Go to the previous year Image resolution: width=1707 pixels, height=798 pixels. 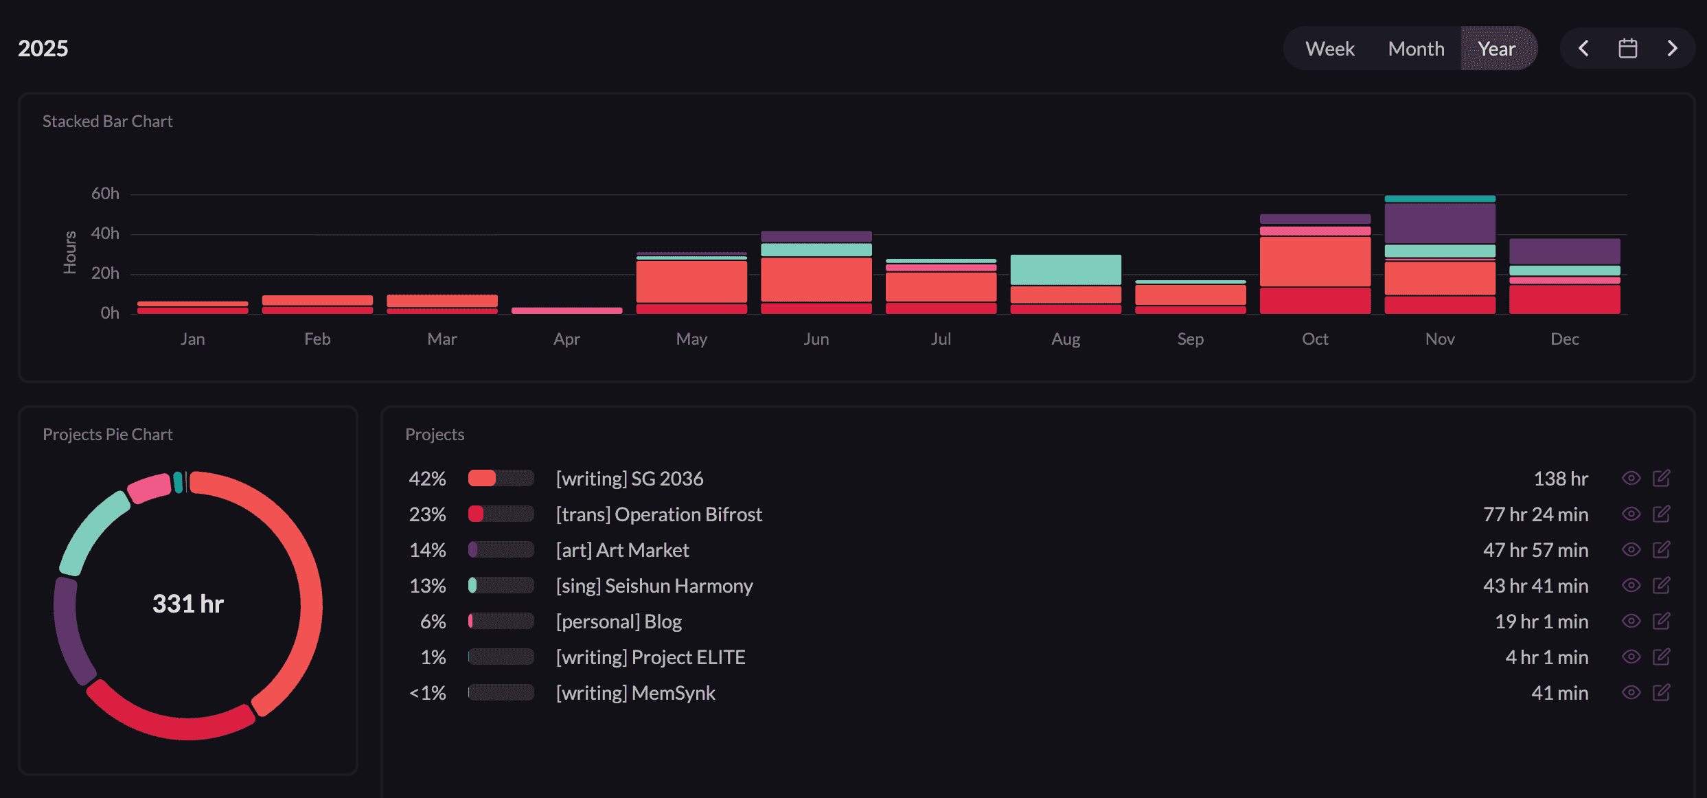coord(1584,48)
